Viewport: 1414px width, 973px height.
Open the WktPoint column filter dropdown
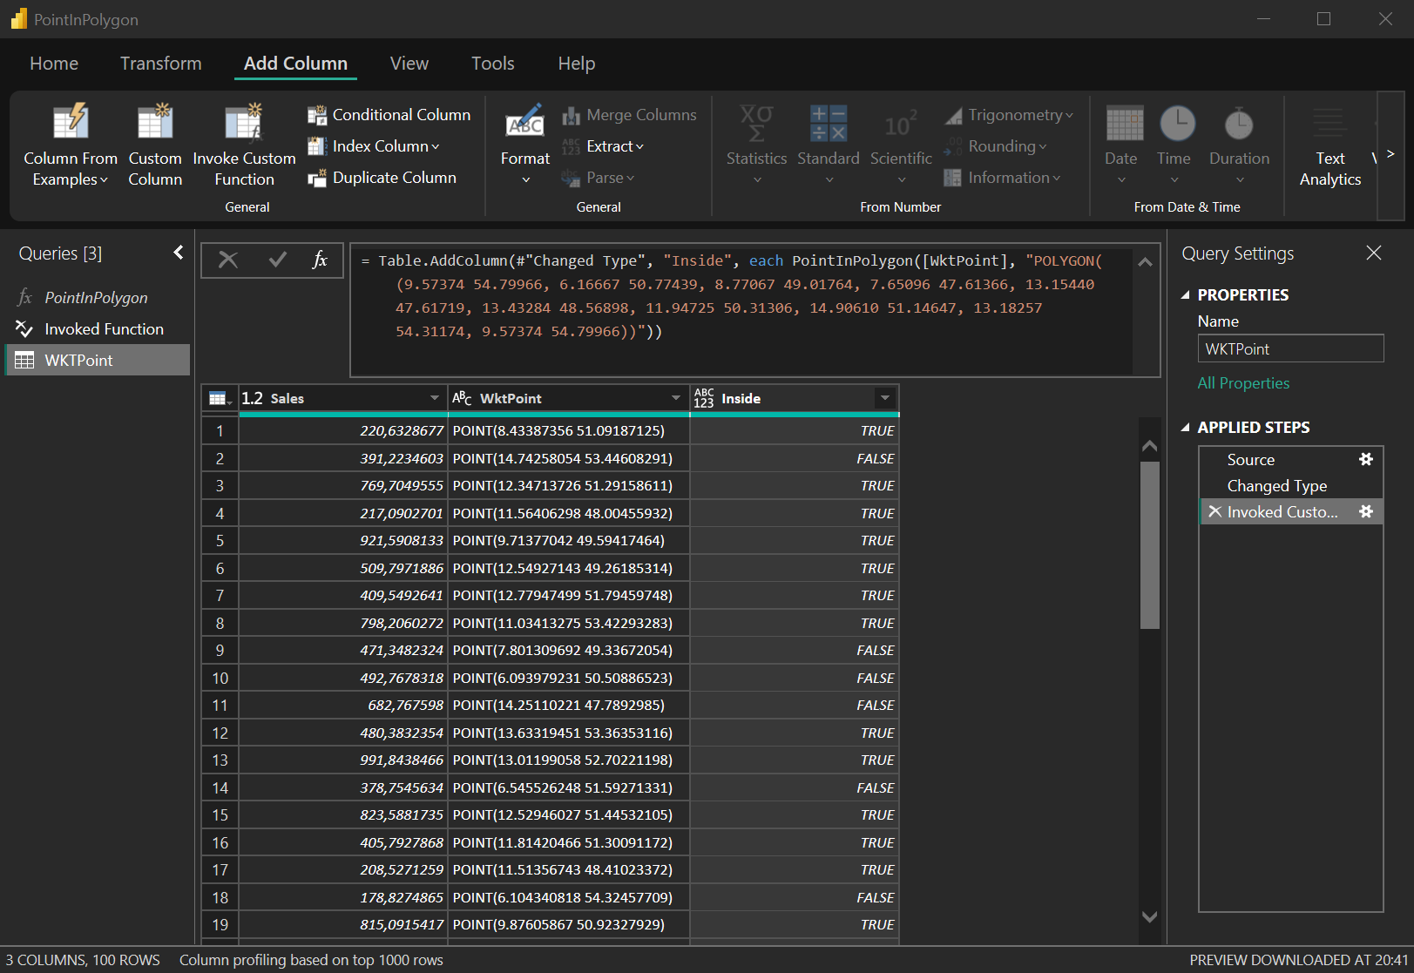676,398
